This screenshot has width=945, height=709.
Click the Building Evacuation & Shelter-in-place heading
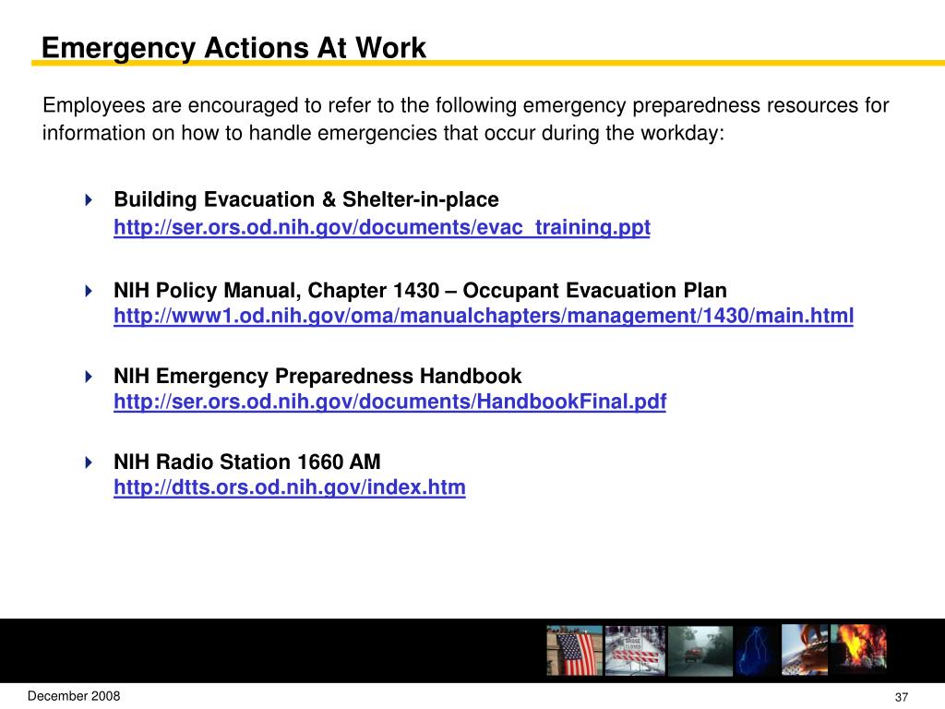(x=306, y=199)
